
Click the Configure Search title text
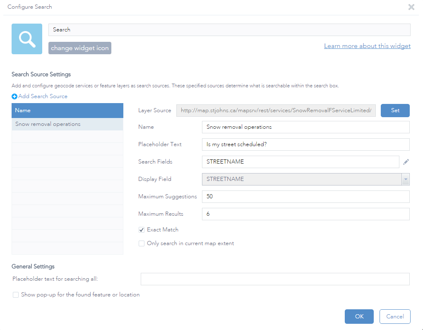30,7
